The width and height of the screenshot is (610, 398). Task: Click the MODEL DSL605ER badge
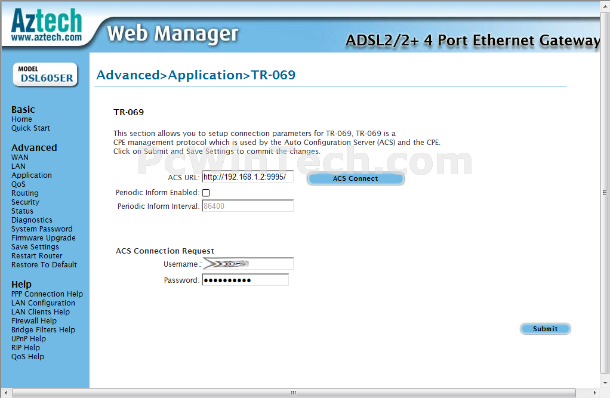[45, 75]
